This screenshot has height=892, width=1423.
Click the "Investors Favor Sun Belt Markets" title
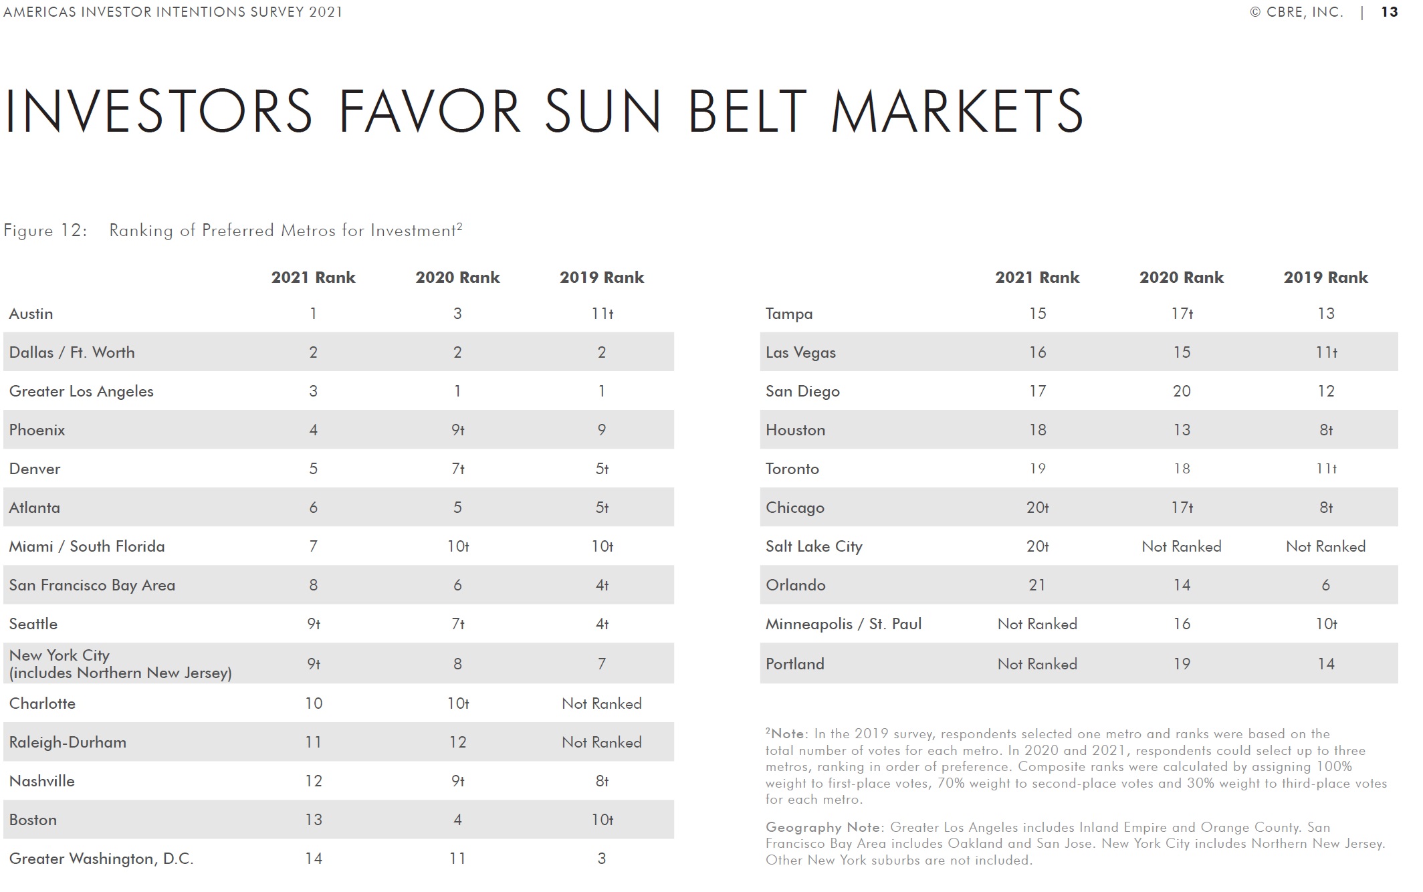point(543,111)
